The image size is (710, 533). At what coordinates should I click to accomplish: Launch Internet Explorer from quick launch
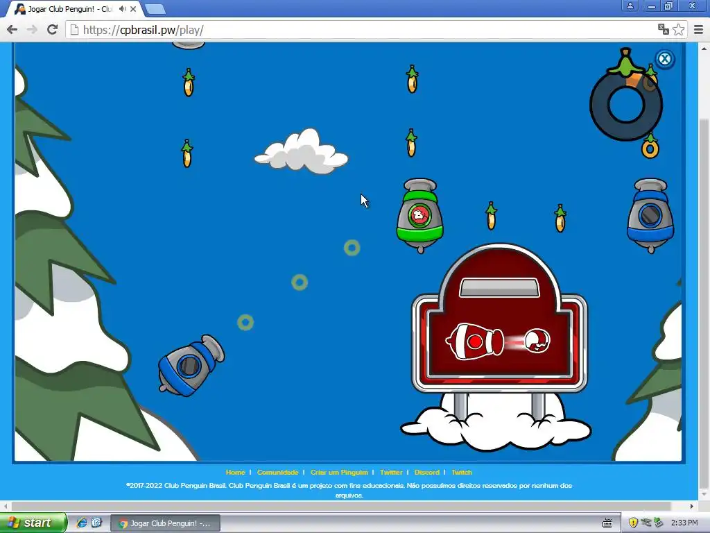point(82,523)
